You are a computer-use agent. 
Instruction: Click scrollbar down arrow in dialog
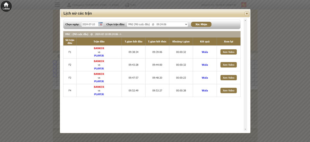[245, 129]
